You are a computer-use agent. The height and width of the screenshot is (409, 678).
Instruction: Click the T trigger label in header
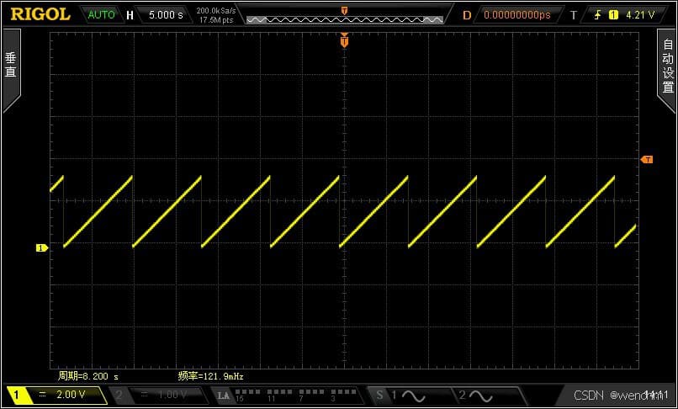574,15
